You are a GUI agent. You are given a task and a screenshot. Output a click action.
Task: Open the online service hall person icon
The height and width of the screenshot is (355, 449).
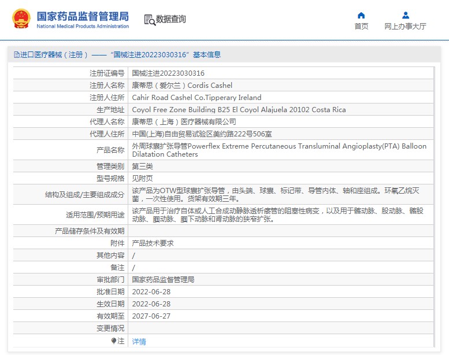pyautogui.click(x=406, y=15)
